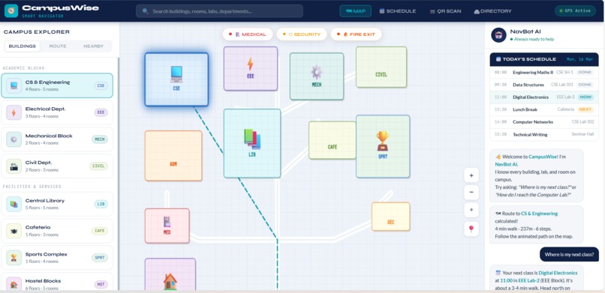
Task: Click the ADM building on map
Action: [x=173, y=156]
